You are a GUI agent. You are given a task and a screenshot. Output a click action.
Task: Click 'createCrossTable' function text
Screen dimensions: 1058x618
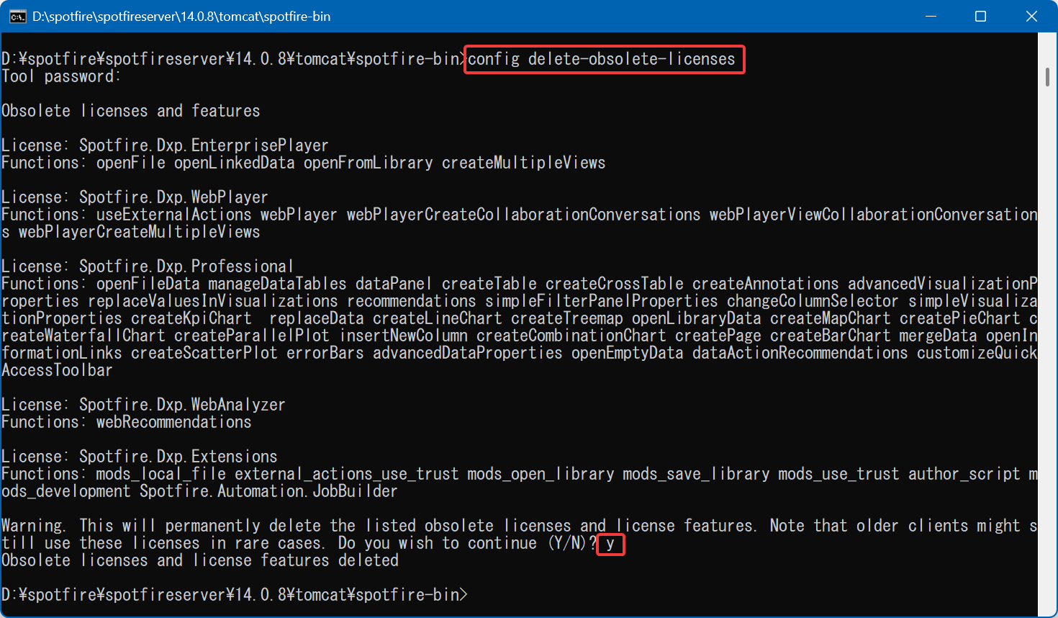tap(615, 284)
